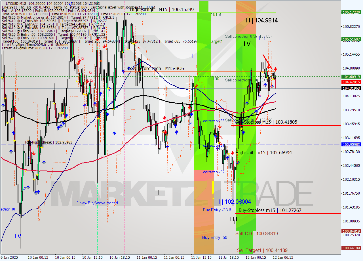This screenshot has height=261, width=363.
Task: Click the LatestBuySignalTime text line
Action: point(35,45)
